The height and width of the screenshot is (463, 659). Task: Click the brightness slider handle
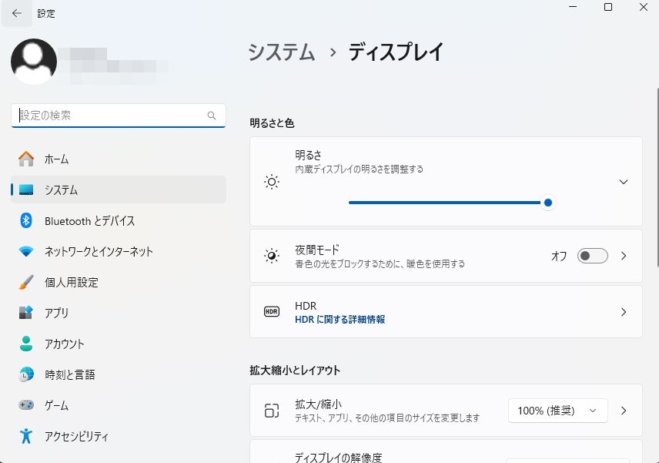tap(547, 203)
